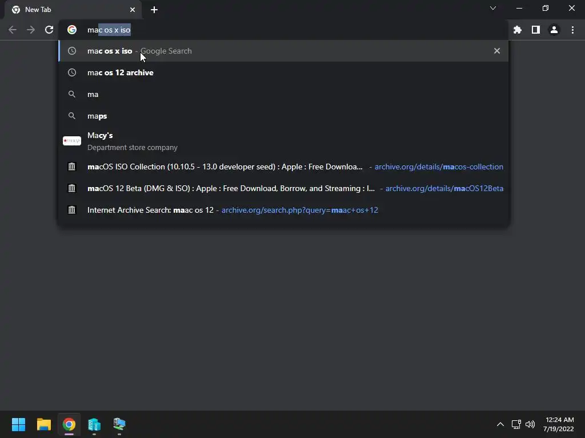Open the computer app icon in taskbar
This screenshot has height=438, width=585.
point(119,424)
